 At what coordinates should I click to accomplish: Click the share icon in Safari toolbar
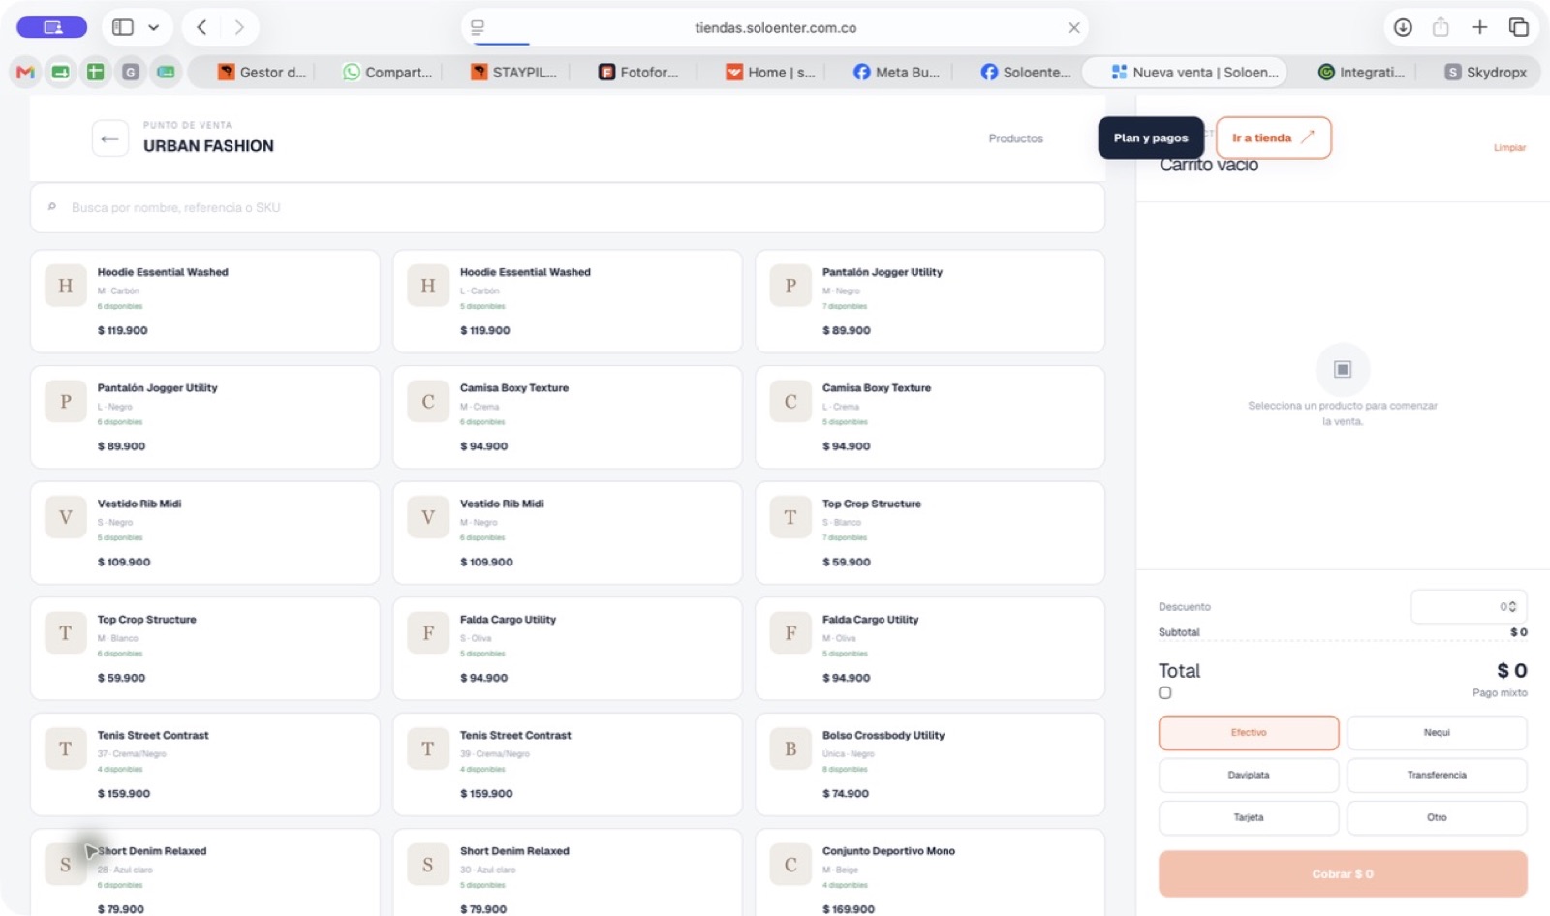(x=1441, y=27)
